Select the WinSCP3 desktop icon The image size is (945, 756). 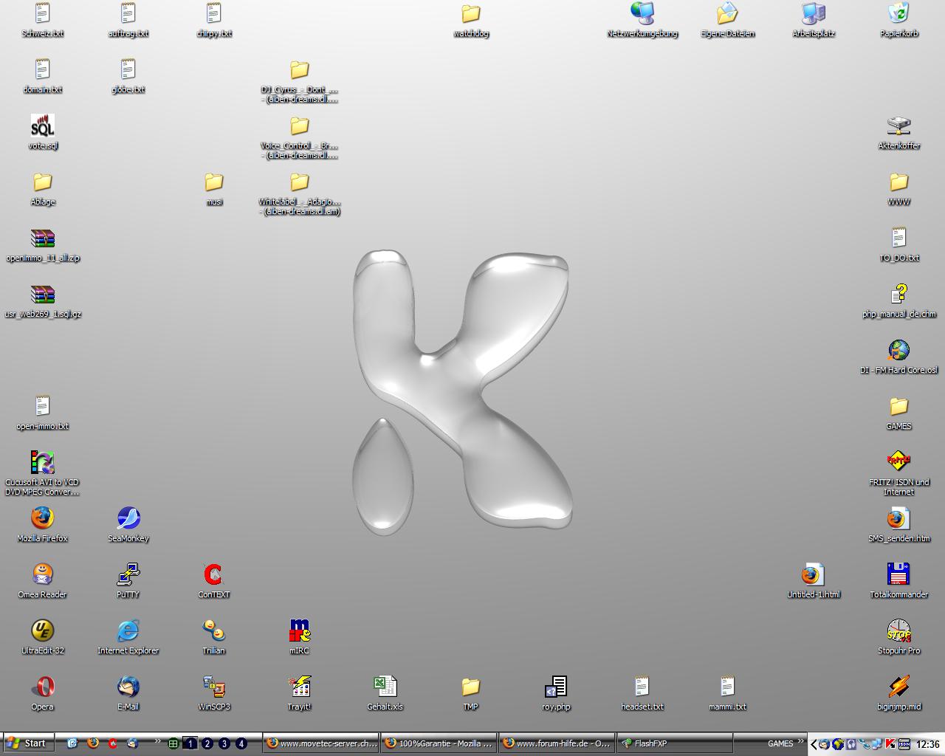[213, 687]
